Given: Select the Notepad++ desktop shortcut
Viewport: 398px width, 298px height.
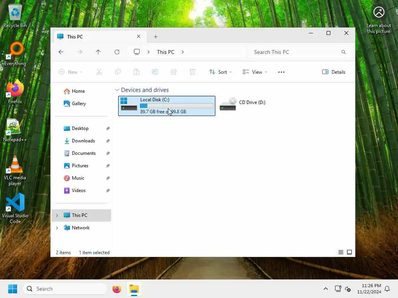Looking at the screenshot, I should coord(15,130).
